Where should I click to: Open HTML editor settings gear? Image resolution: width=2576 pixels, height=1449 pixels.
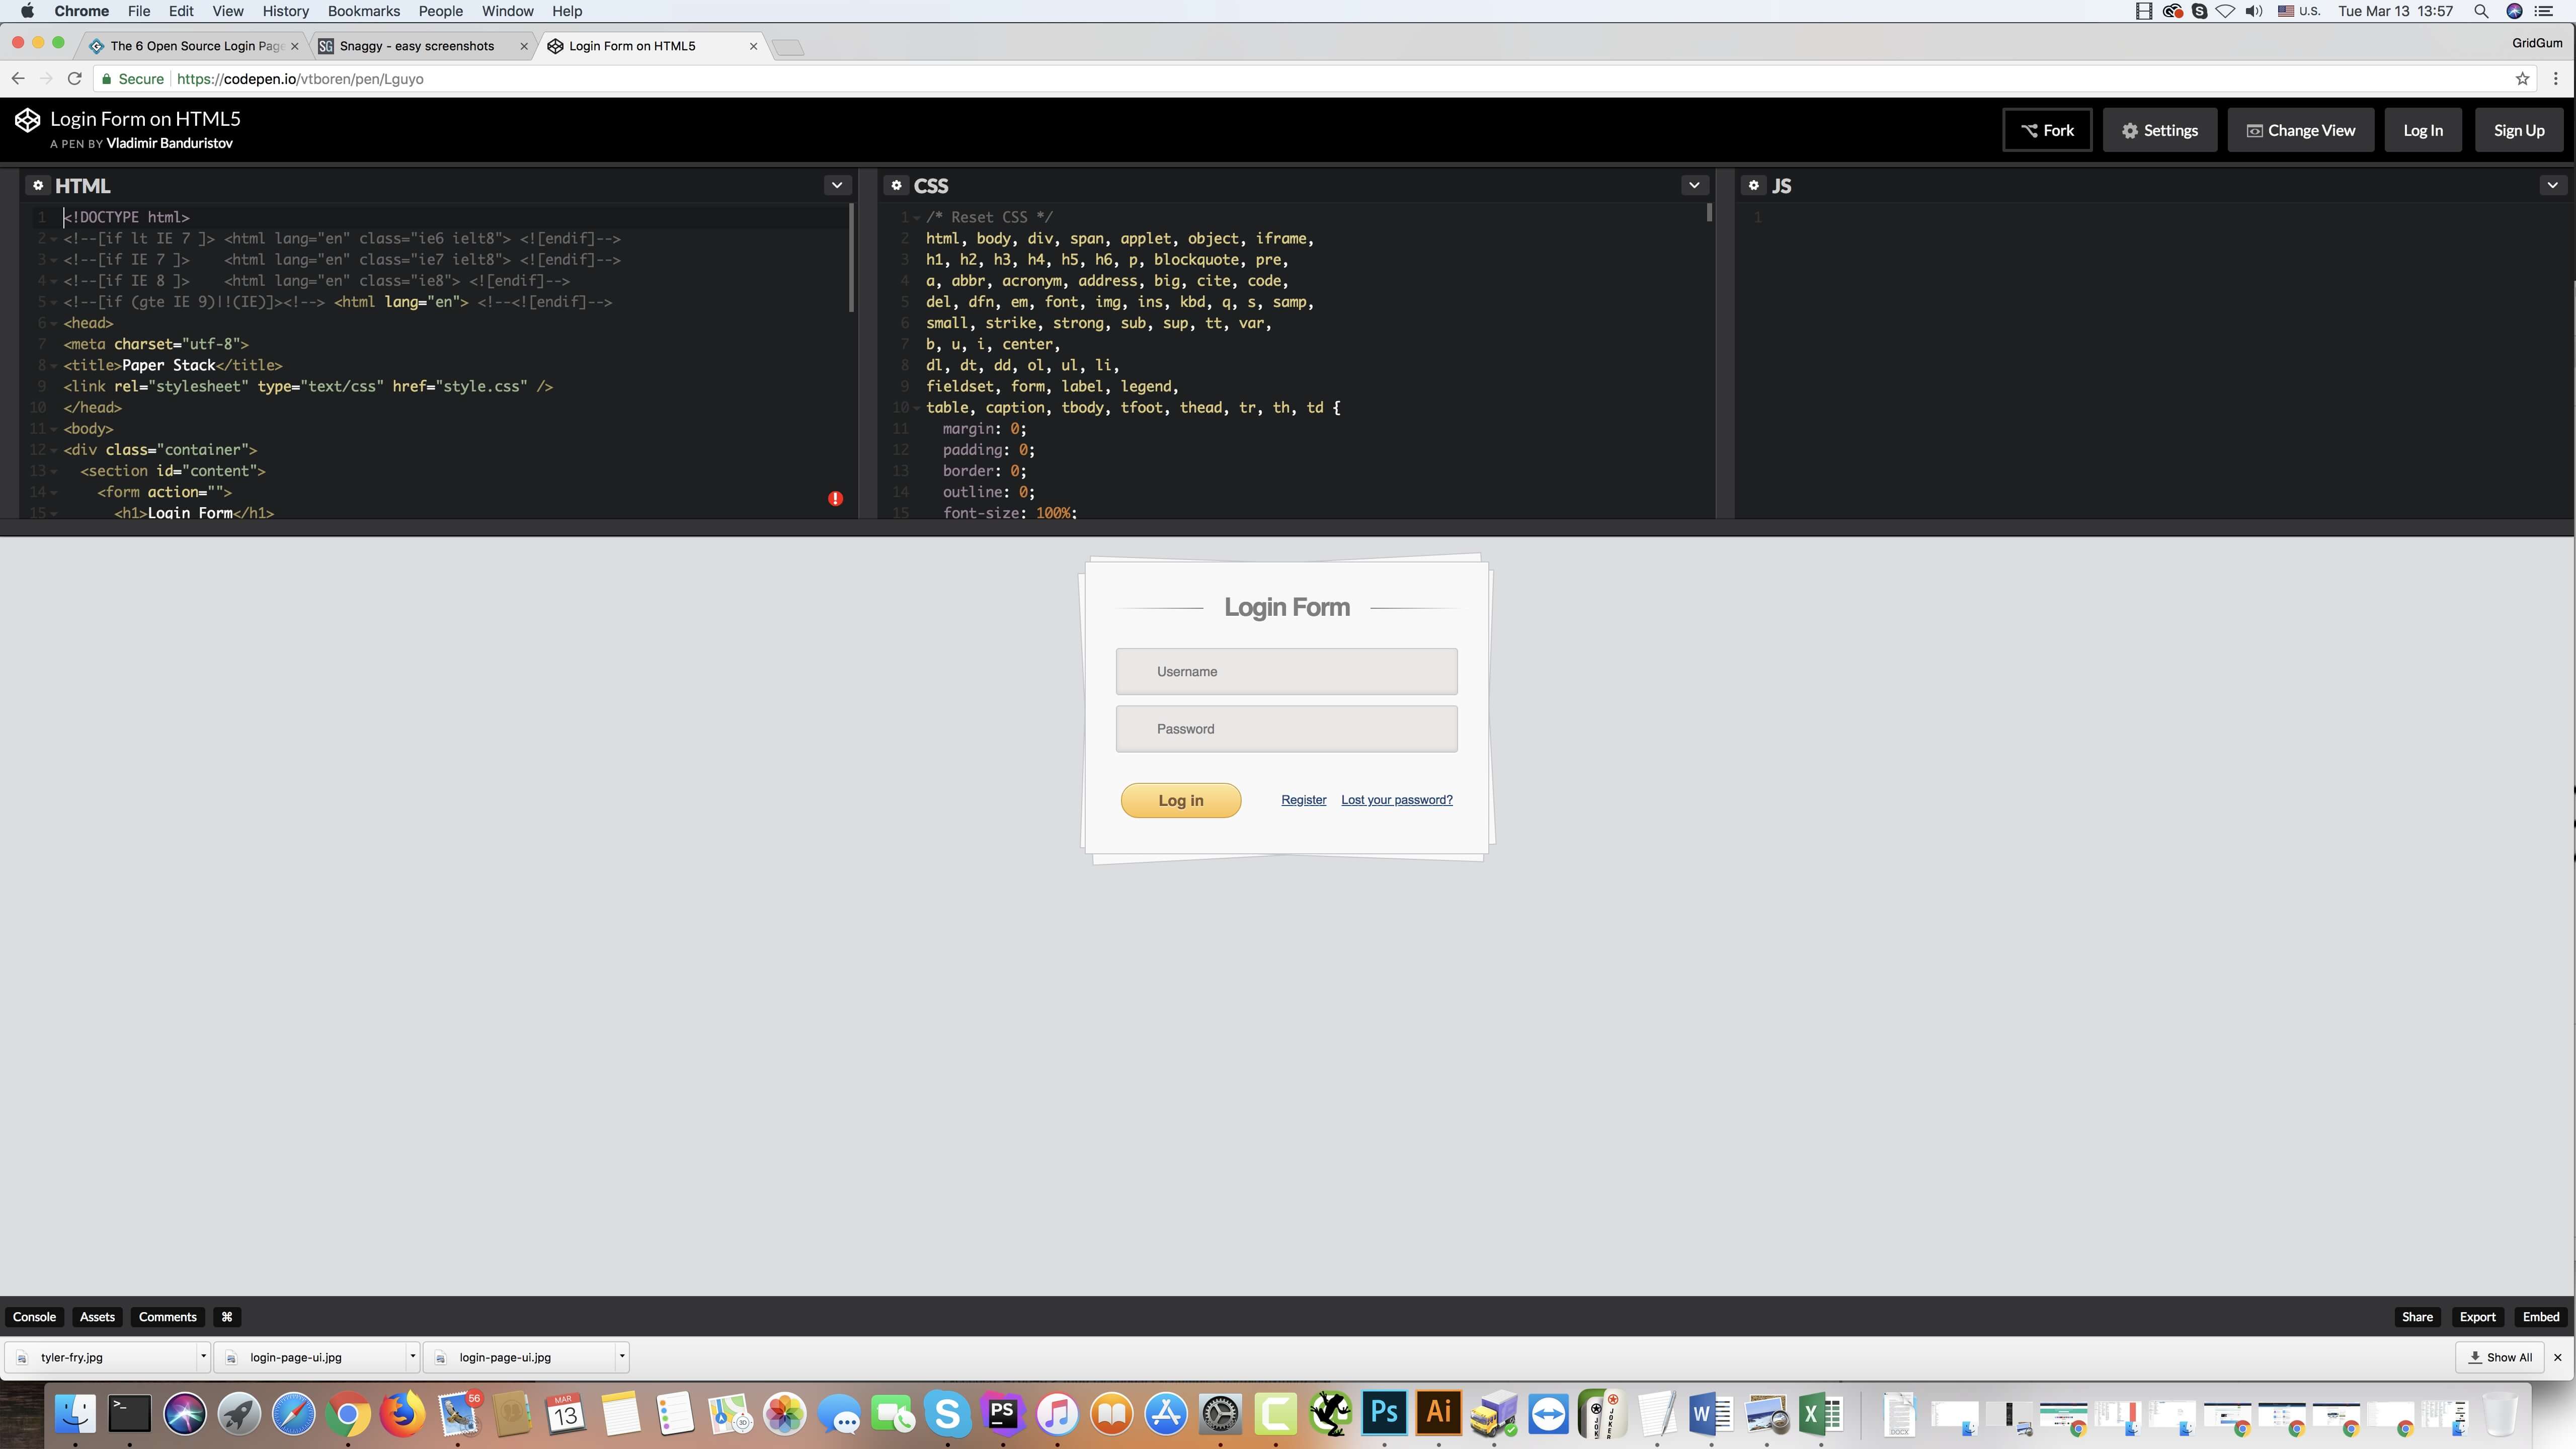pyautogui.click(x=38, y=186)
